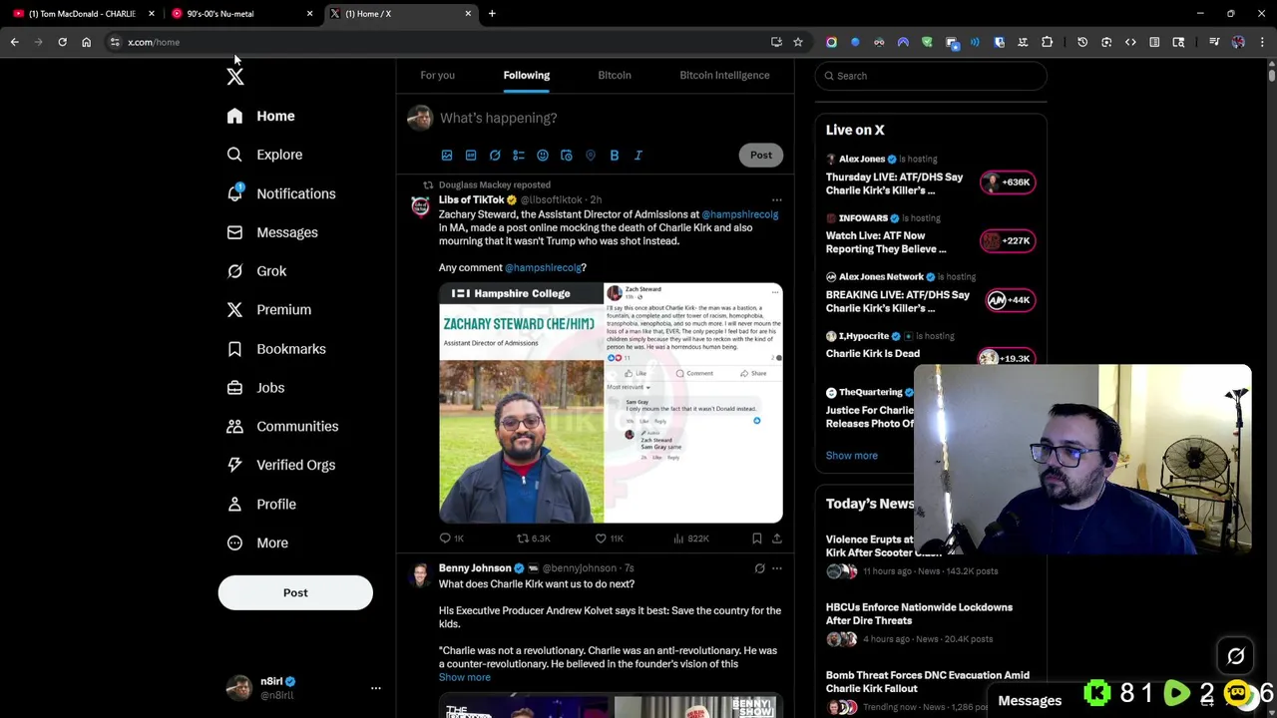
Task: Open INFOWARS Watch Live broadcast
Action: pyautogui.click(x=1009, y=240)
